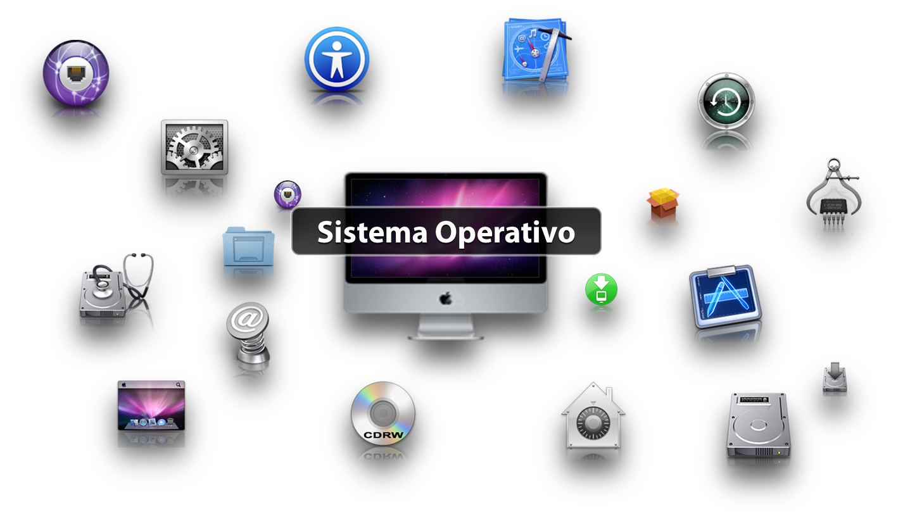910x528 pixels.
Task: Click the Sistema Operativo label
Action: pos(446,232)
